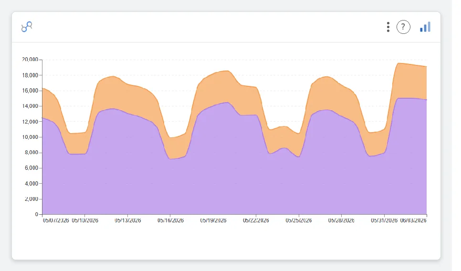Viewport: 461px width, 271px height.
Task: Click the 8,000 y-axis label
Action: click(31, 153)
